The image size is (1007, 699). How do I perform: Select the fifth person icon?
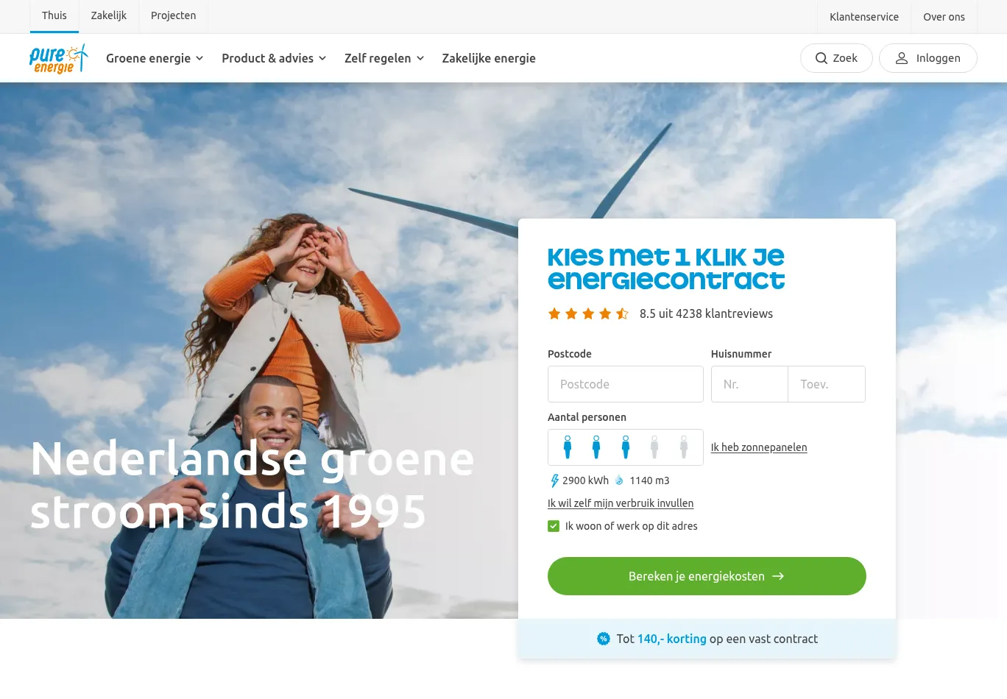[x=684, y=447]
